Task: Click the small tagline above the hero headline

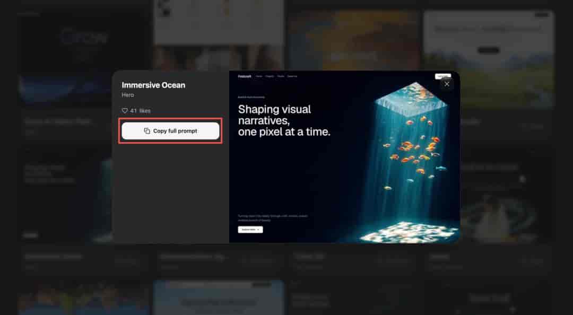Action: (251, 97)
